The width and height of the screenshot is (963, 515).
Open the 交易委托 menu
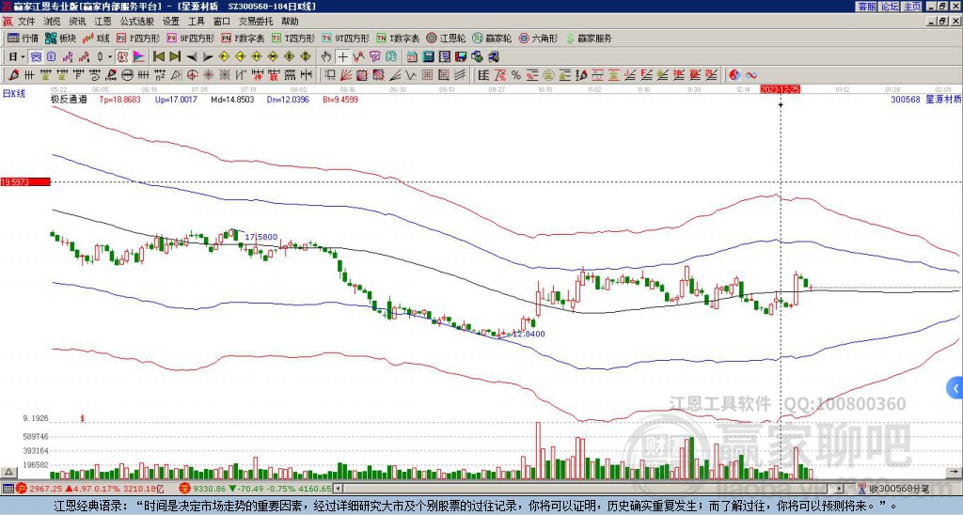(256, 22)
